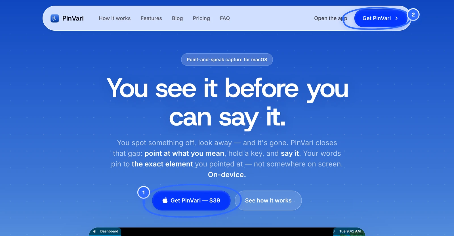Visit the Blog page

pyautogui.click(x=177, y=18)
